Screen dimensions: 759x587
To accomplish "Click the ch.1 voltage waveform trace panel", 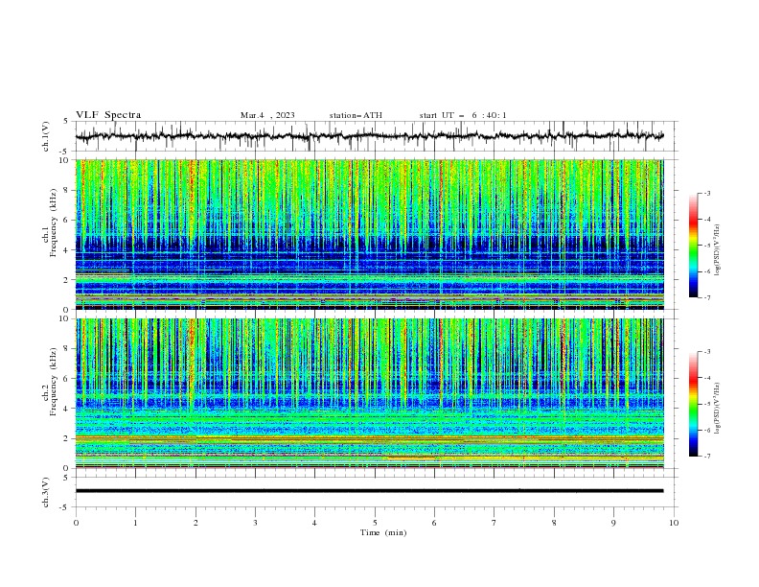I will pyautogui.click(x=376, y=136).
